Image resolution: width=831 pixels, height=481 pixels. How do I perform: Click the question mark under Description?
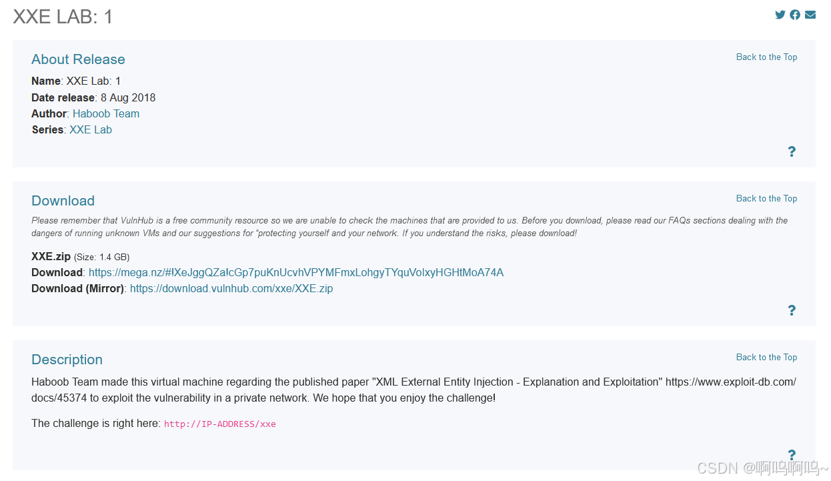coord(792,455)
